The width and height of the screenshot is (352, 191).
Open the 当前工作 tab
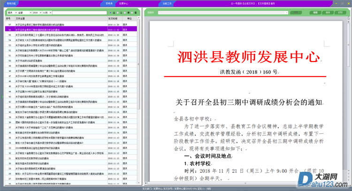(x=167, y=3)
